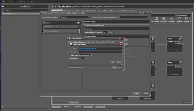194x111 pixels.
Task: Click Select Variable dialog title icon
Action: (x=69, y=39)
